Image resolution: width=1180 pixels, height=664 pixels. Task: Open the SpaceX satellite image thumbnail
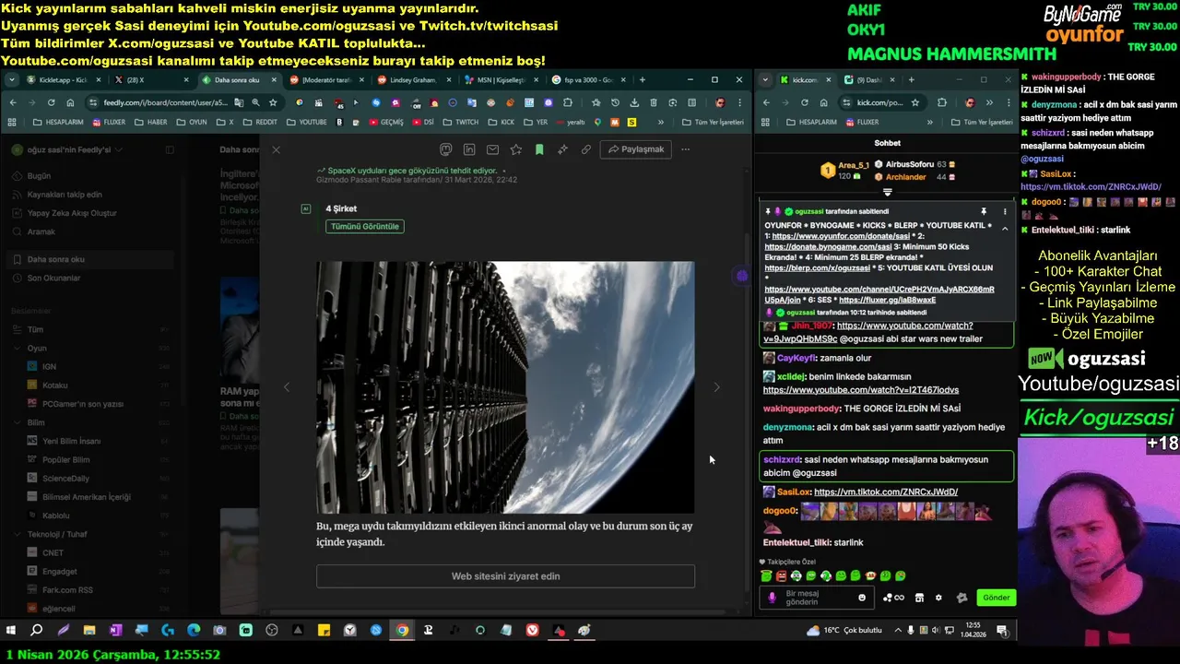[x=505, y=387]
